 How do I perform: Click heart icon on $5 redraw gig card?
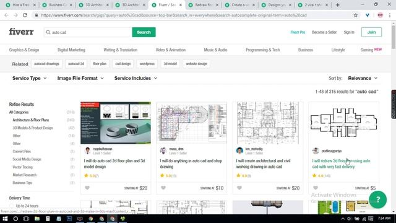[x=316, y=188]
